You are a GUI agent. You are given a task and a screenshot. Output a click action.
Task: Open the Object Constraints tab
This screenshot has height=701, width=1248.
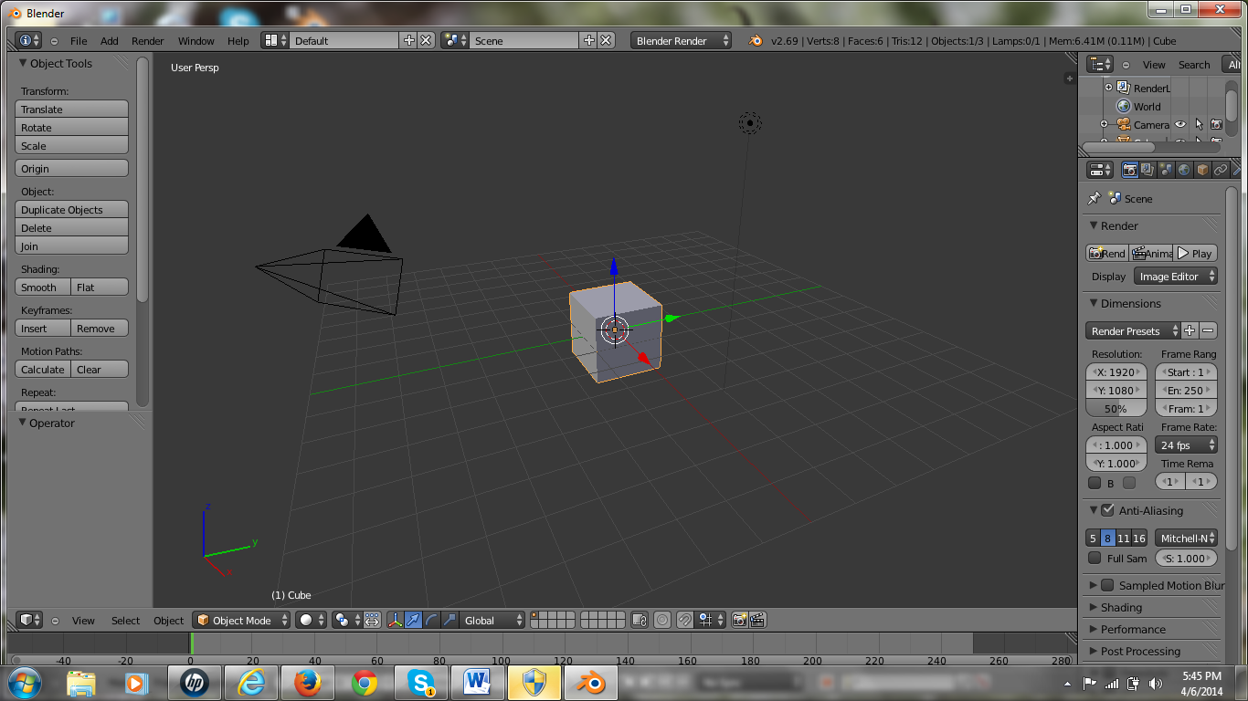pos(1221,170)
